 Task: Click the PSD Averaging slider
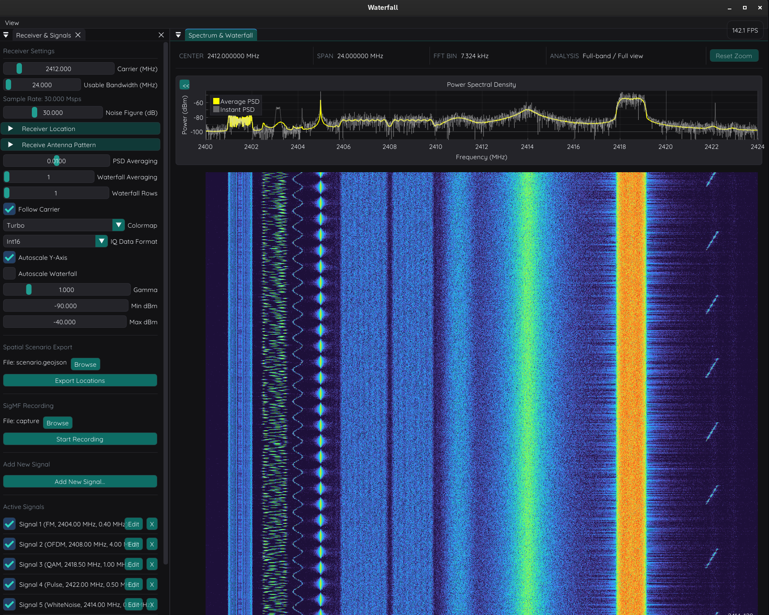[56, 161]
